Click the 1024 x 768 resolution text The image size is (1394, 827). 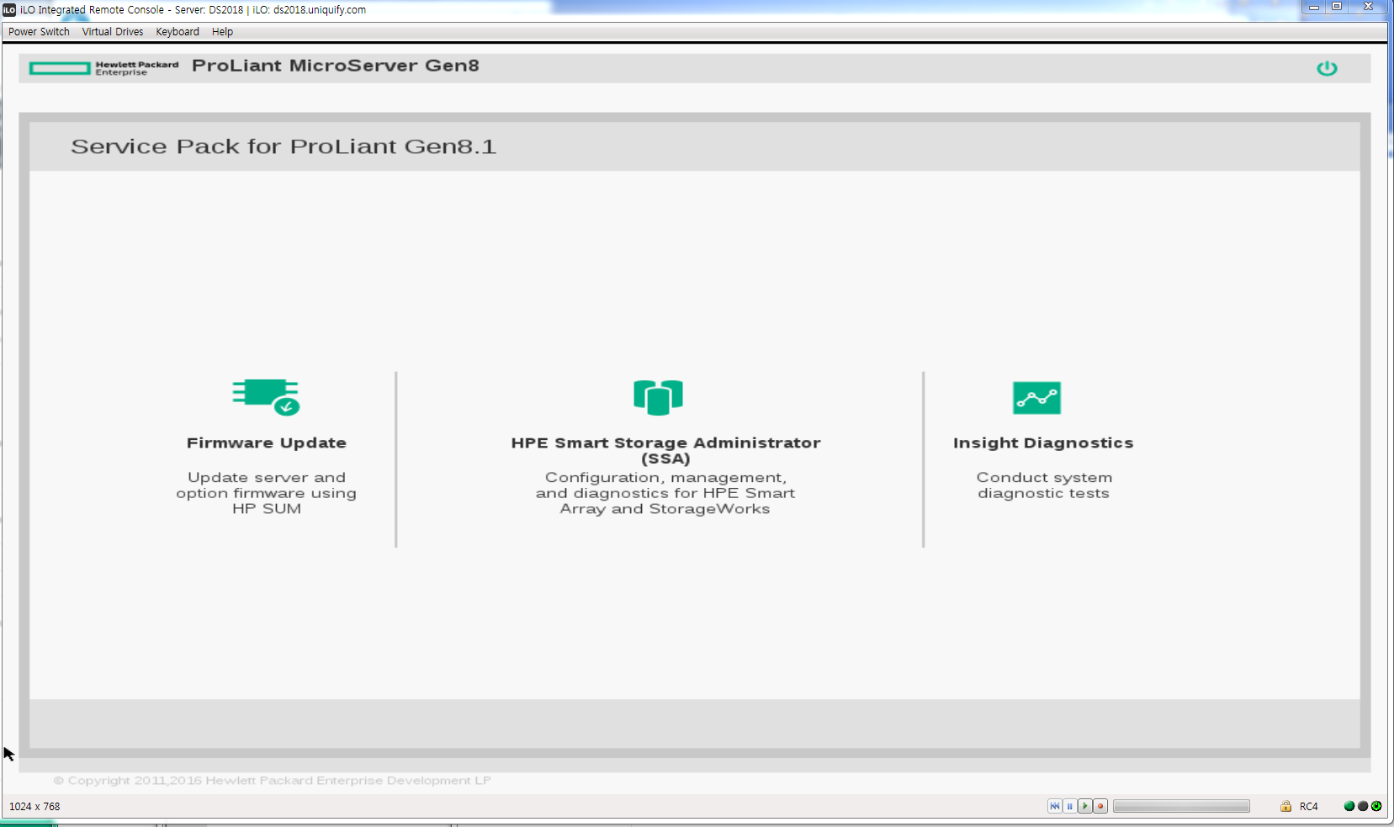34,806
